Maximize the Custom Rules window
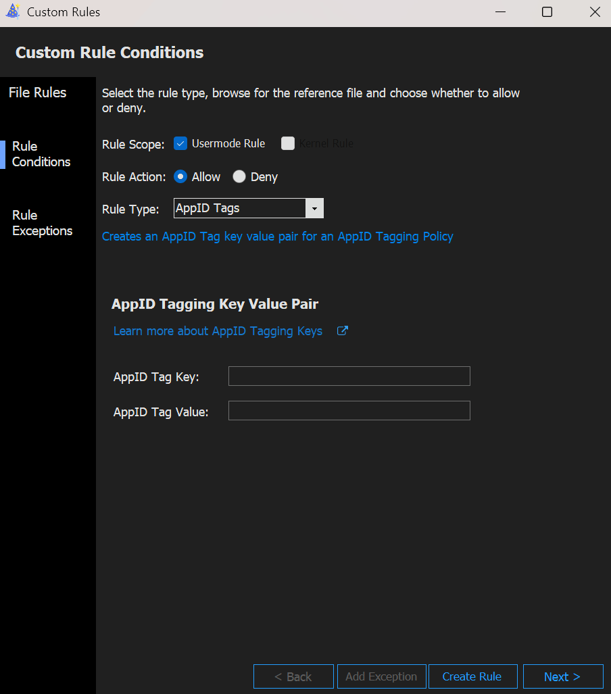The image size is (611, 694). [x=547, y=12]
